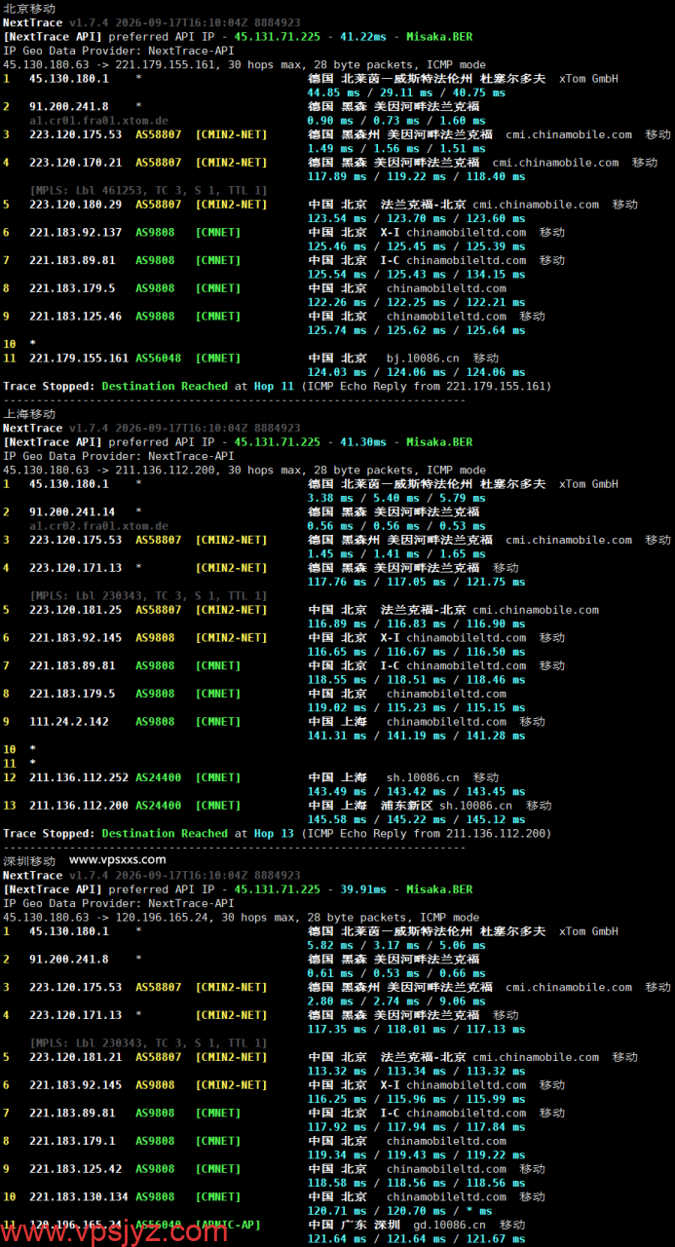Click IP address 221.183.125.42
The height and width of the screenshot is (1247, 675).
click(x=76, y=1169)
